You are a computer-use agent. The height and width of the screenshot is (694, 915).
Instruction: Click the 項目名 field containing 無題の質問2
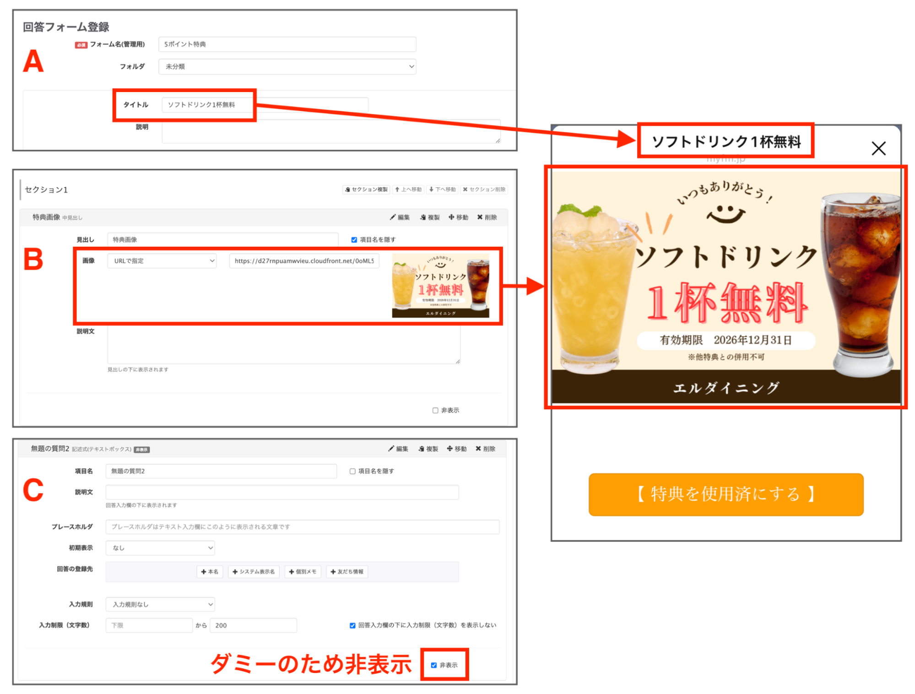pos(221,471)
